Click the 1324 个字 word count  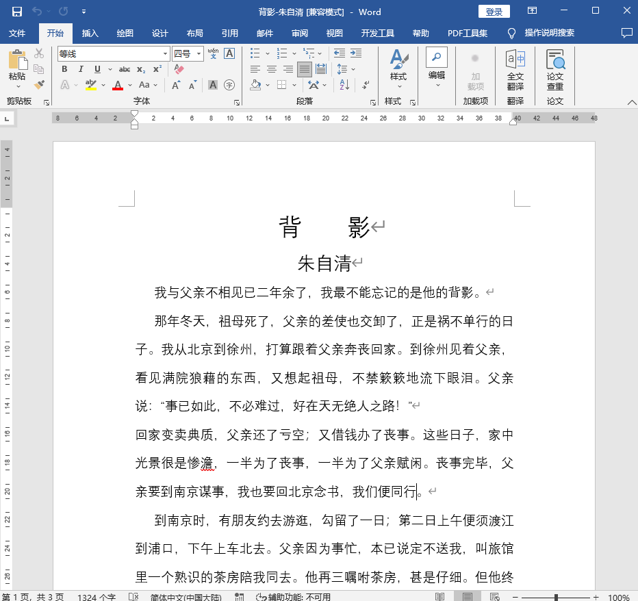97,598
